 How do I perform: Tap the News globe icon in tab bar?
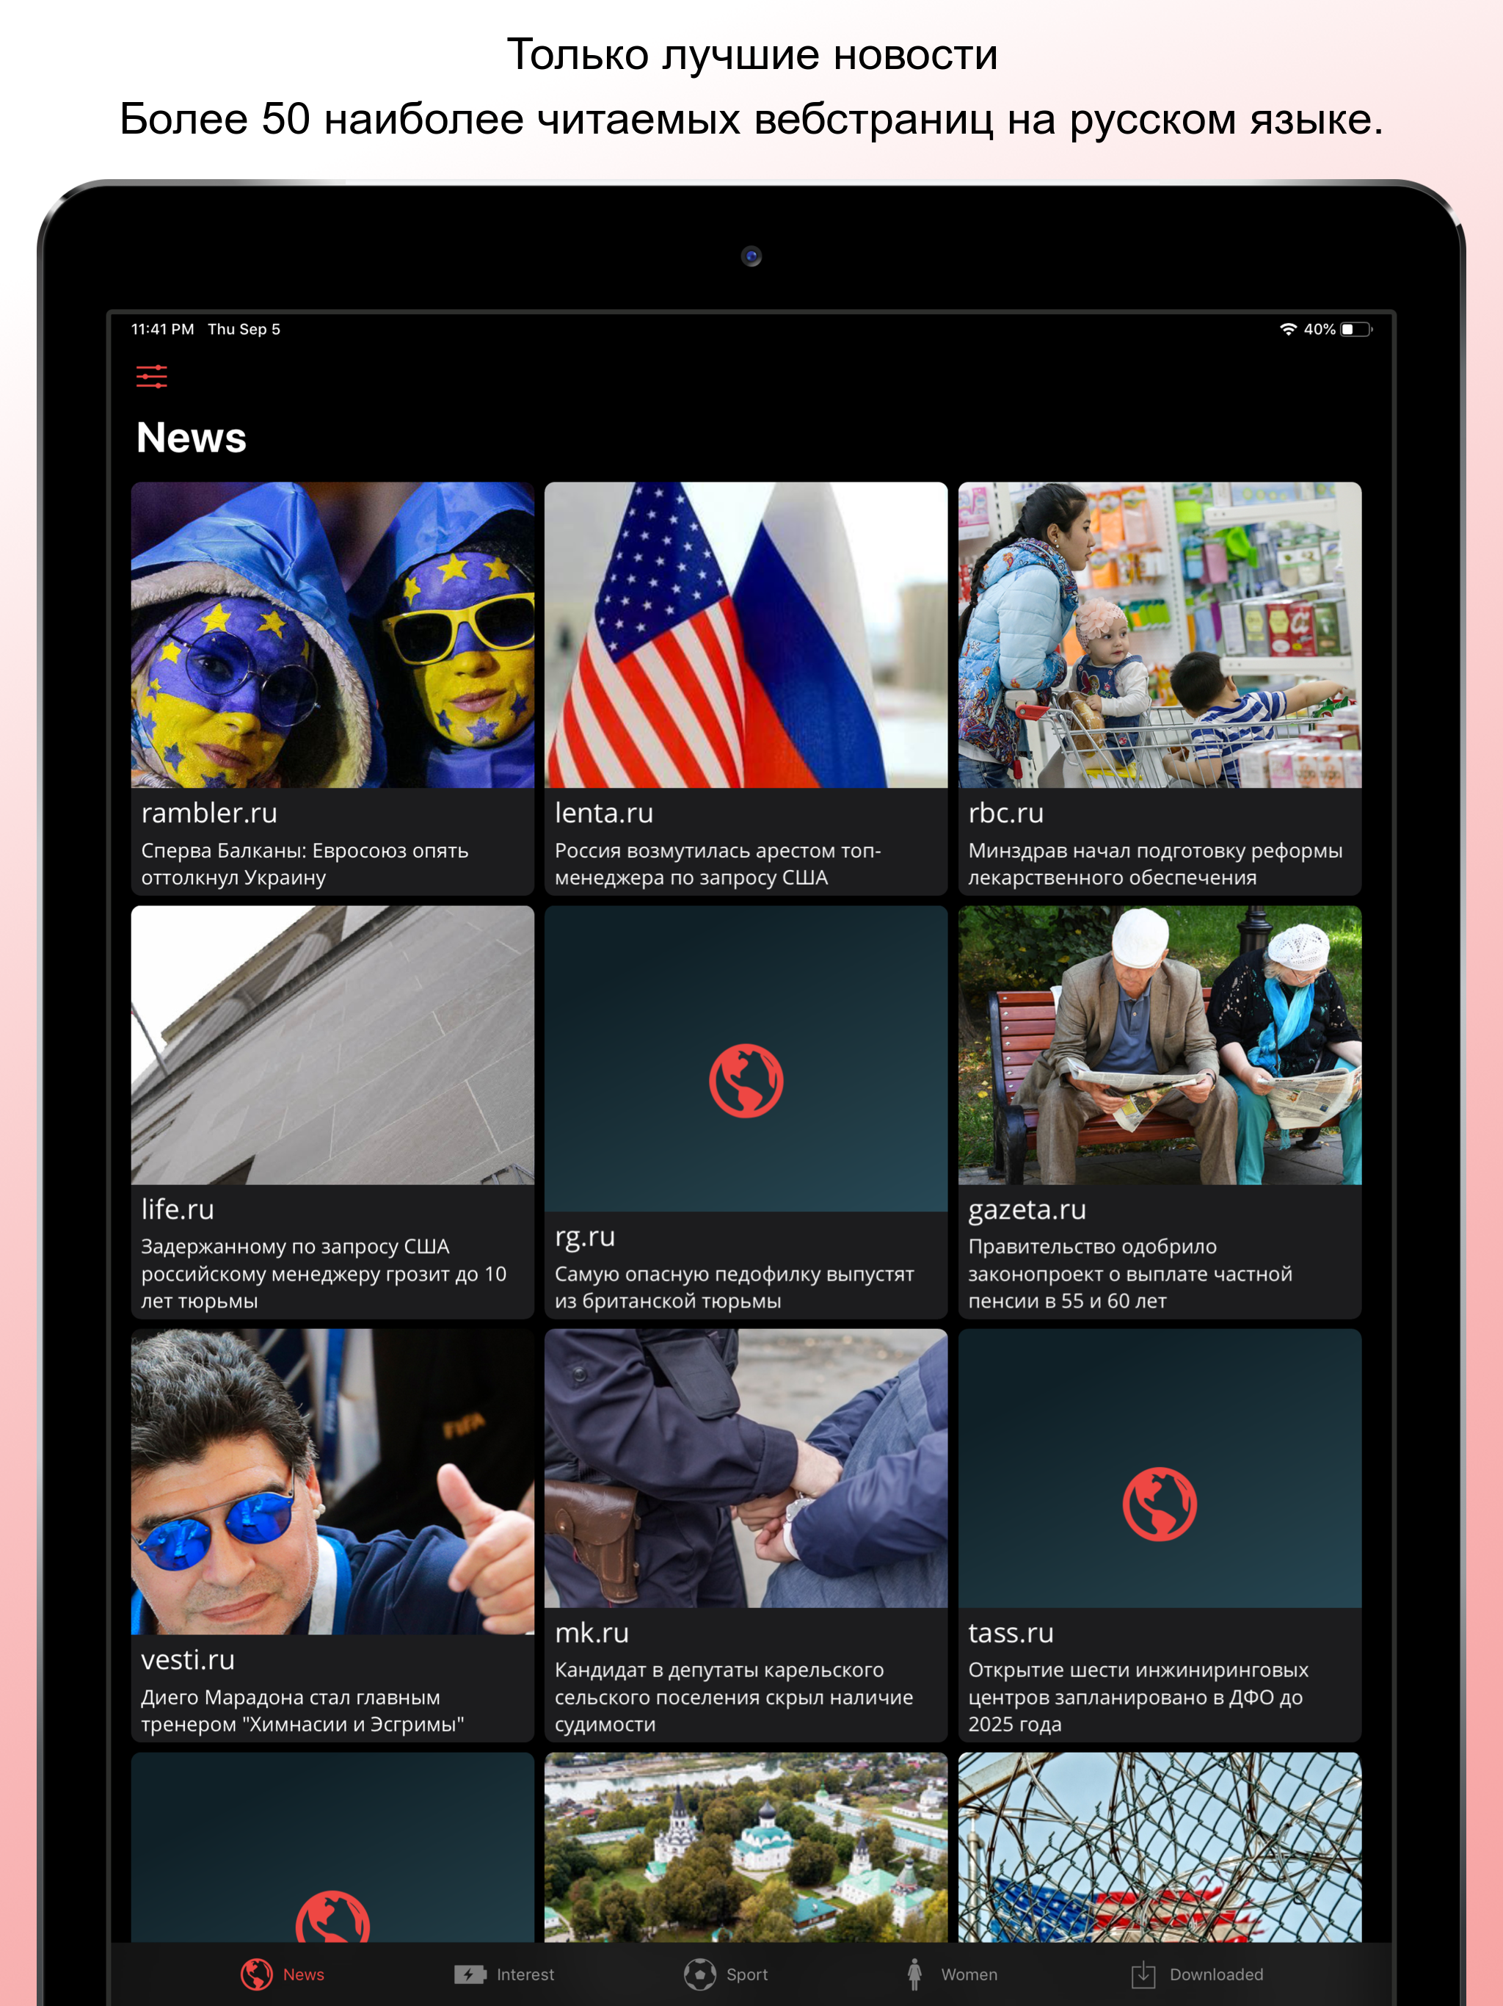click(x=257, y=1974)
